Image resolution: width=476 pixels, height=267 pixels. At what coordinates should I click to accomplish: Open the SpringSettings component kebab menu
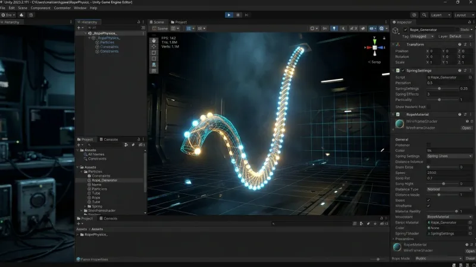(471, 71)
